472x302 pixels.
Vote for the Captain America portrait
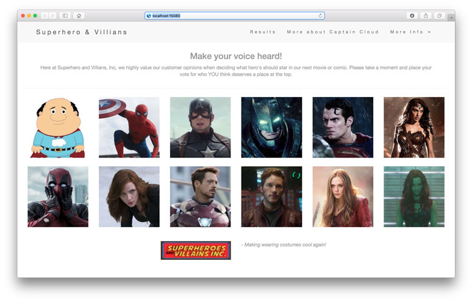(200, 128)
